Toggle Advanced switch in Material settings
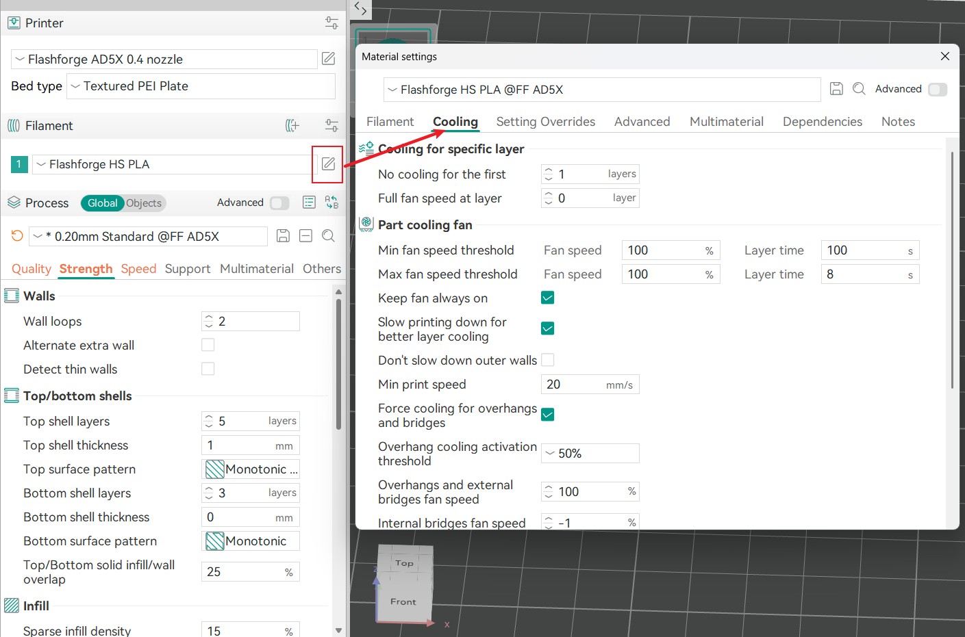This screenshot has width=965, height=637. [x=937, y=90]
